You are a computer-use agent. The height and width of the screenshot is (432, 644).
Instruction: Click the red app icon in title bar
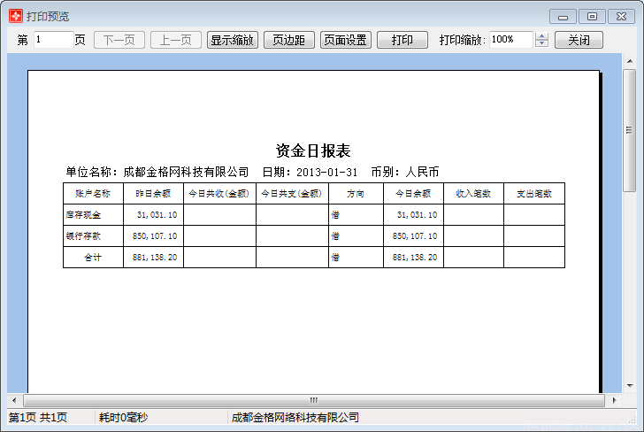tap(14, 16)
